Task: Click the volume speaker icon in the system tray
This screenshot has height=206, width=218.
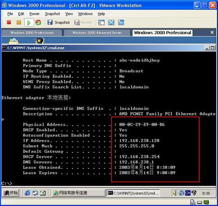Action: (175, 193)
